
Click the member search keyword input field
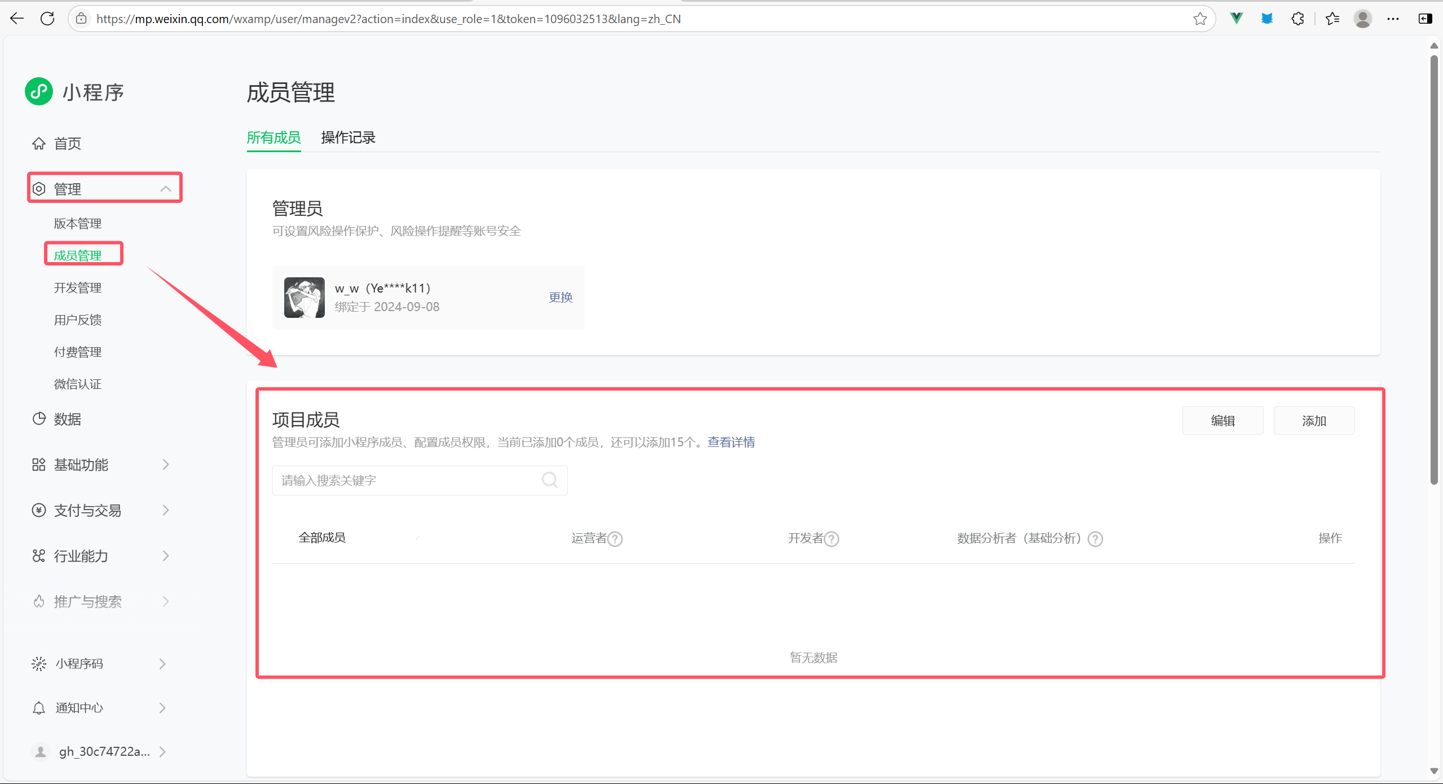tap(406, 480)
